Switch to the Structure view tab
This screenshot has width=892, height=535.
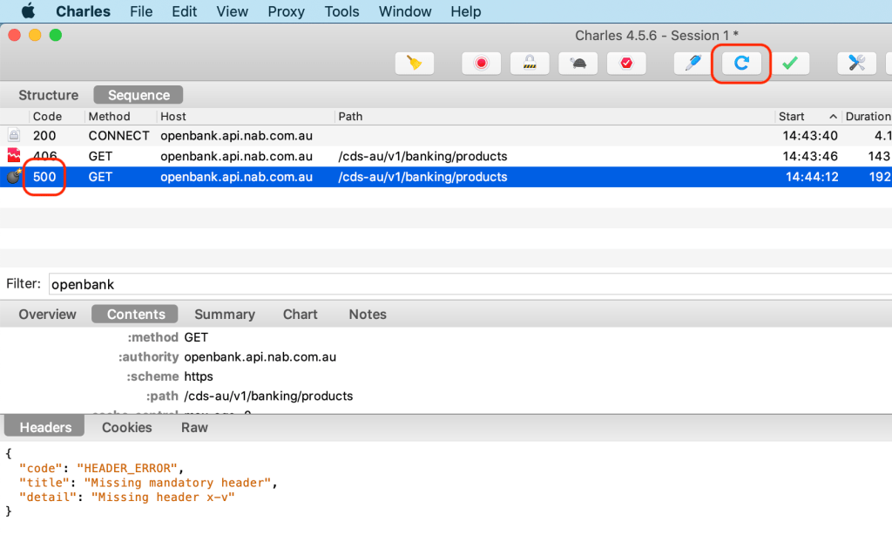(x=48, y=95)
